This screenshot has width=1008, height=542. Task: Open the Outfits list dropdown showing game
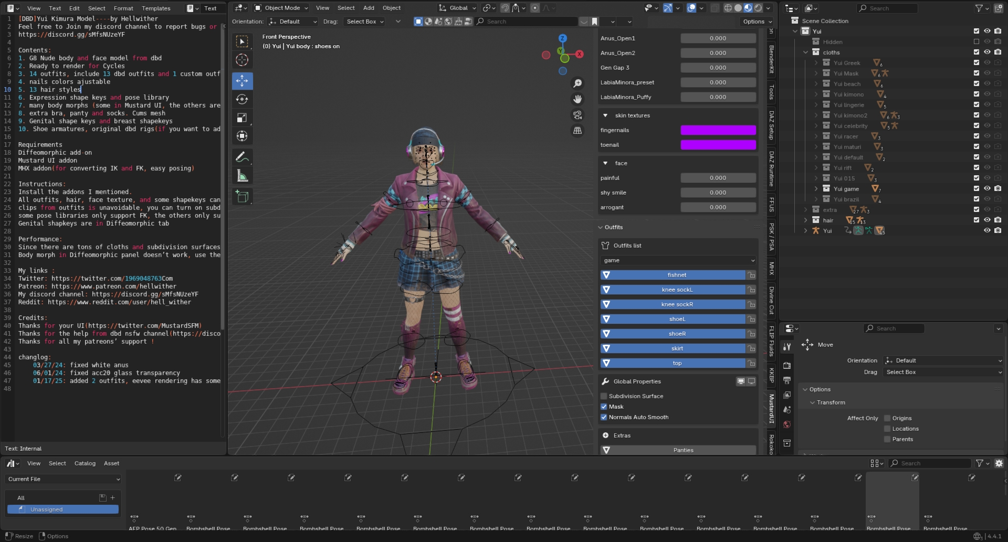678,260
